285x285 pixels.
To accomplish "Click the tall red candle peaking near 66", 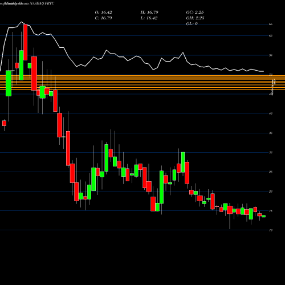I will [x=26, y=42].
